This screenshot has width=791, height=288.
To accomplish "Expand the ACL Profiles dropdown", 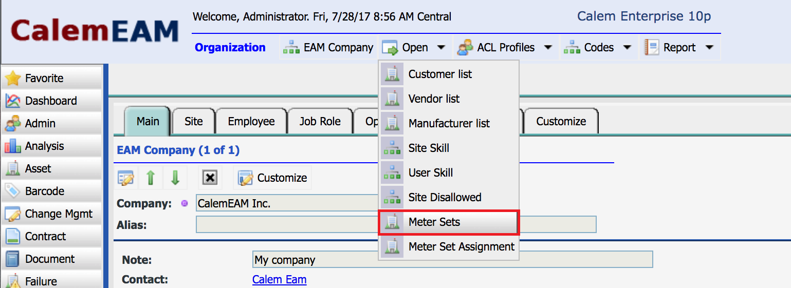I will [x=548, y=48].
